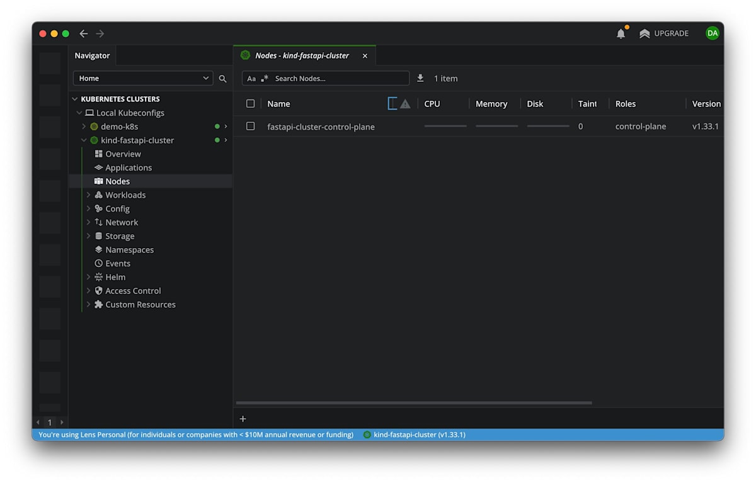Image resolution: width=756 pixels, height=483 pixels.
Task: Click the kind-fastapi-cluster Kubernetes icon in tree
Action: point(94,140)
